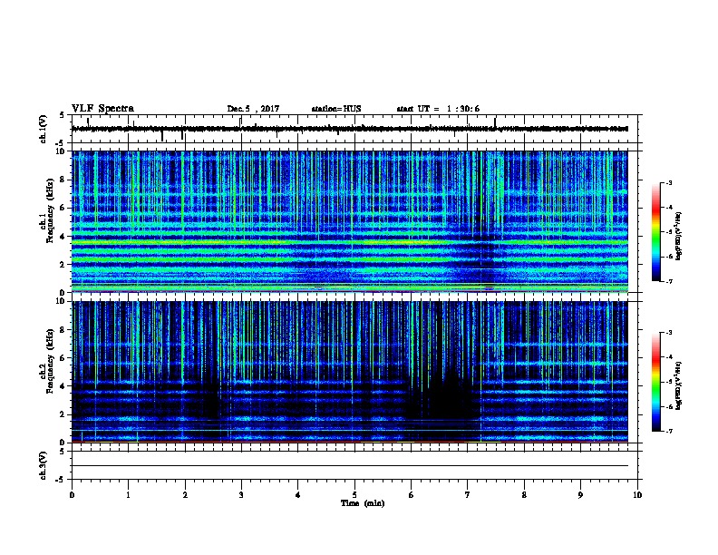Click the ch.2 spectrogram colorbar
718x555 pixels.
point(655,382)
